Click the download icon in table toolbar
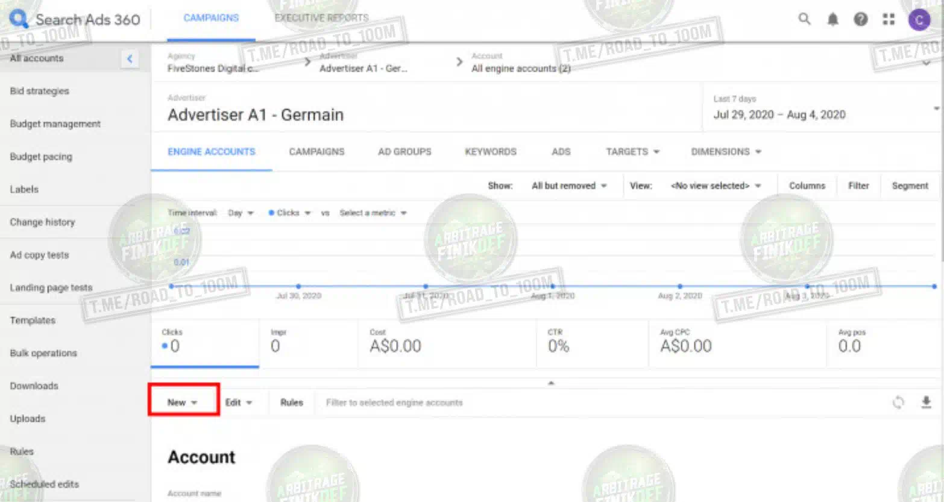 coord(926,403)
